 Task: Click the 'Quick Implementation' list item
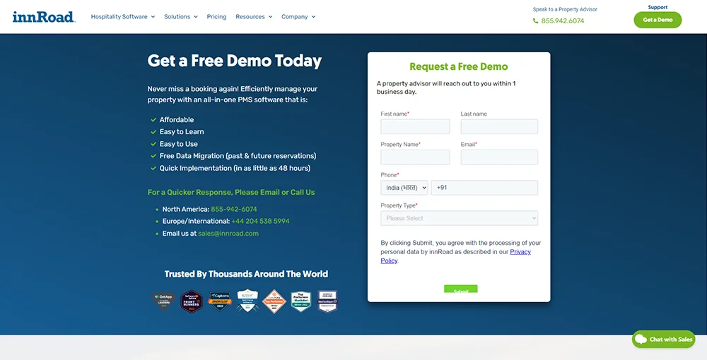235,168
